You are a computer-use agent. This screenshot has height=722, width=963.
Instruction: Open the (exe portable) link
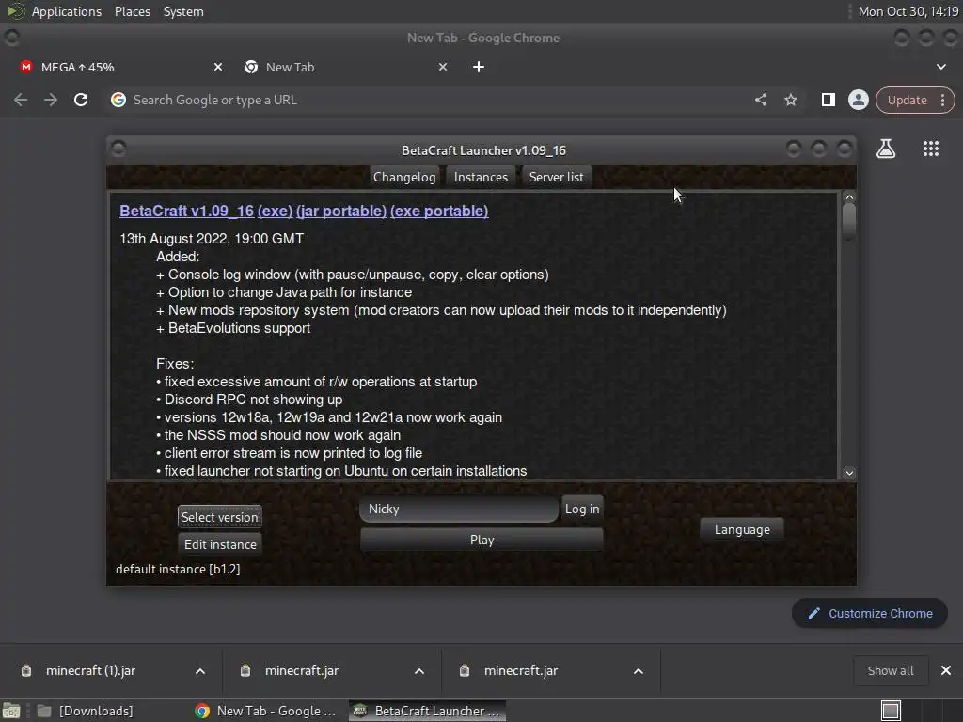coord(439,211)
